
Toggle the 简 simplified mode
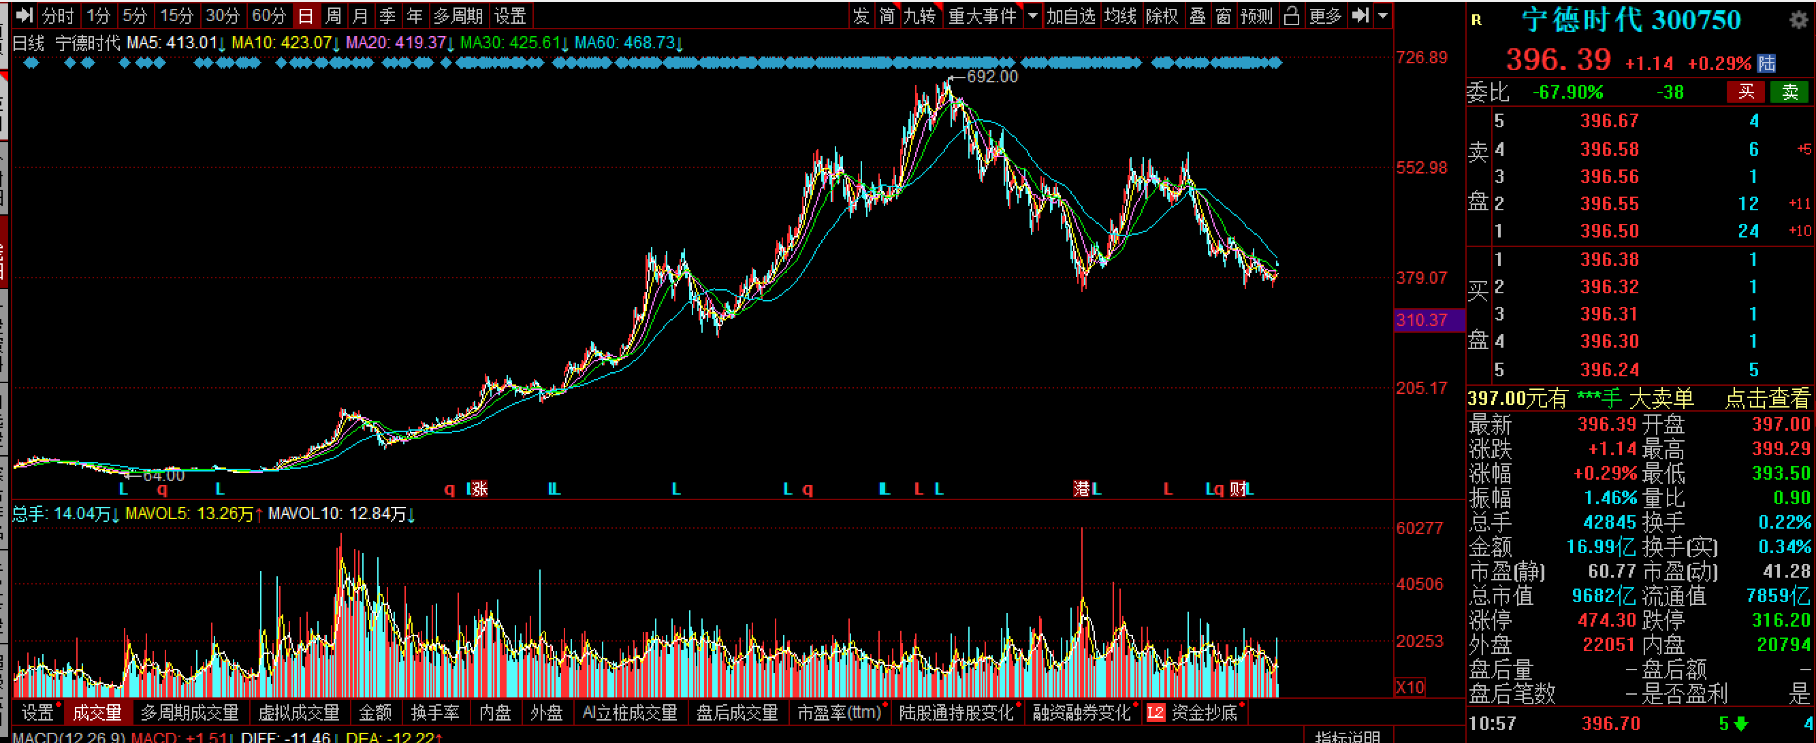pos(887,16)
